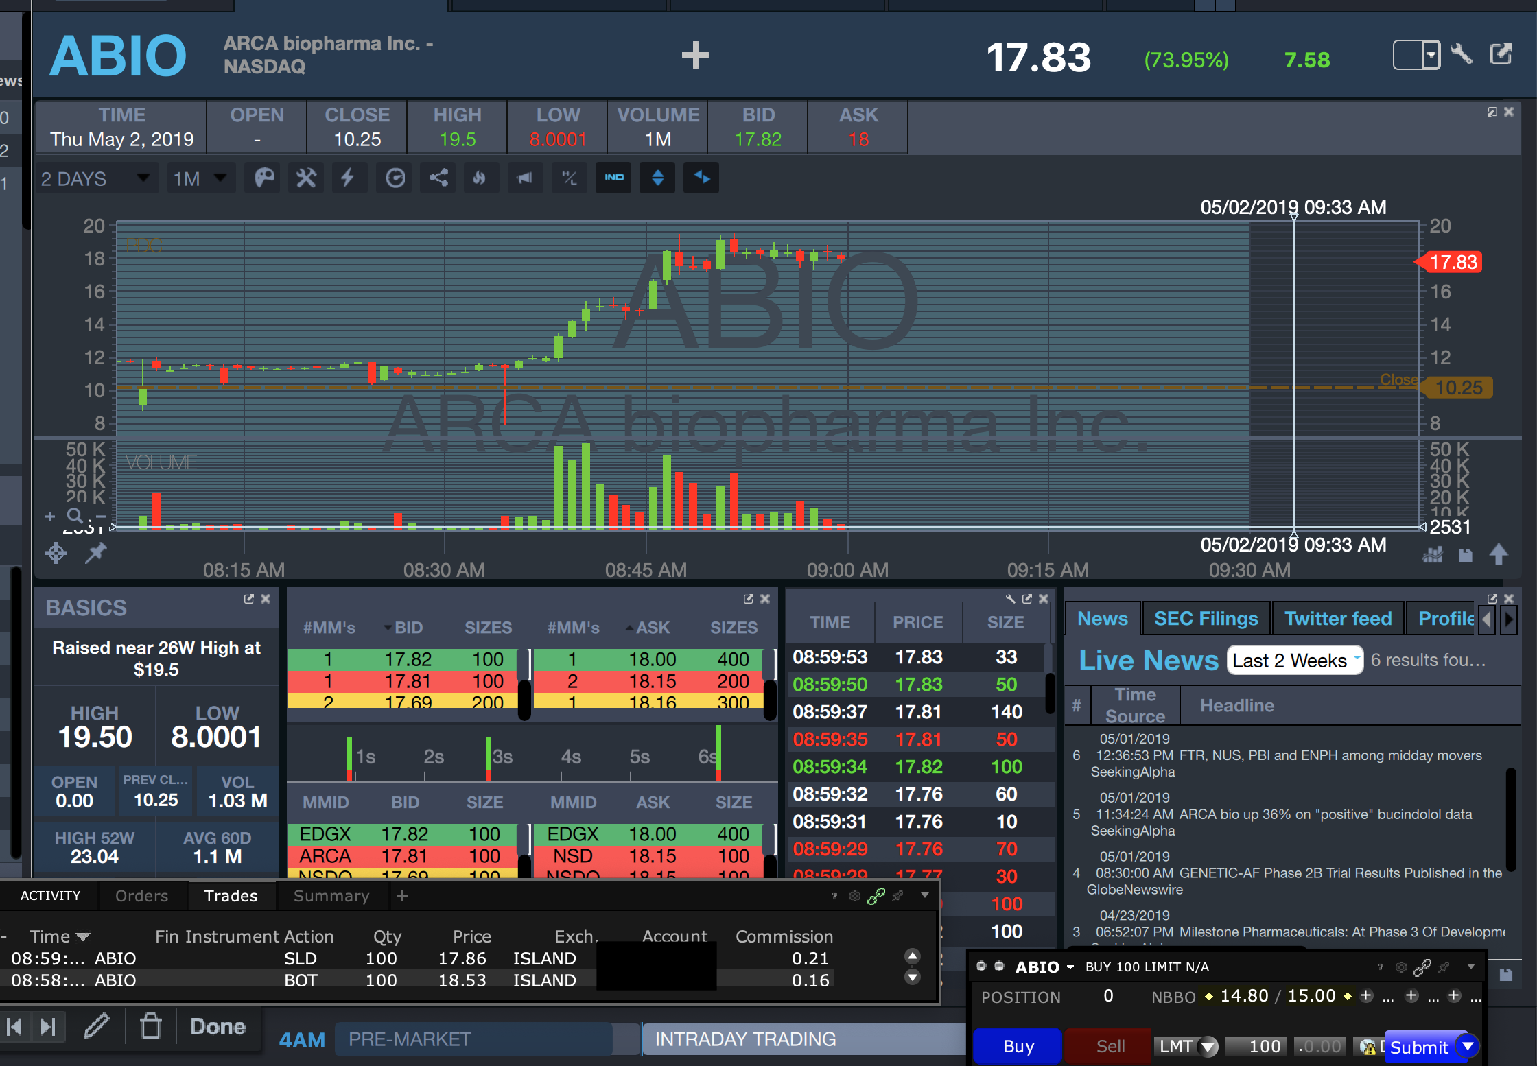Pin the chart with pushpin icon
This screenshot has height=1066, width=1537.
pos(95,553)
